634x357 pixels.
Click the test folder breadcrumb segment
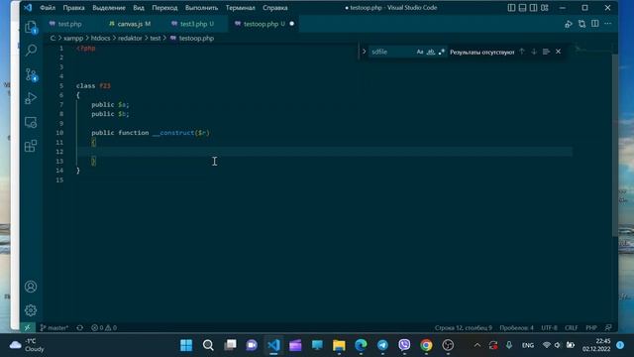click(x=156, y=38)
